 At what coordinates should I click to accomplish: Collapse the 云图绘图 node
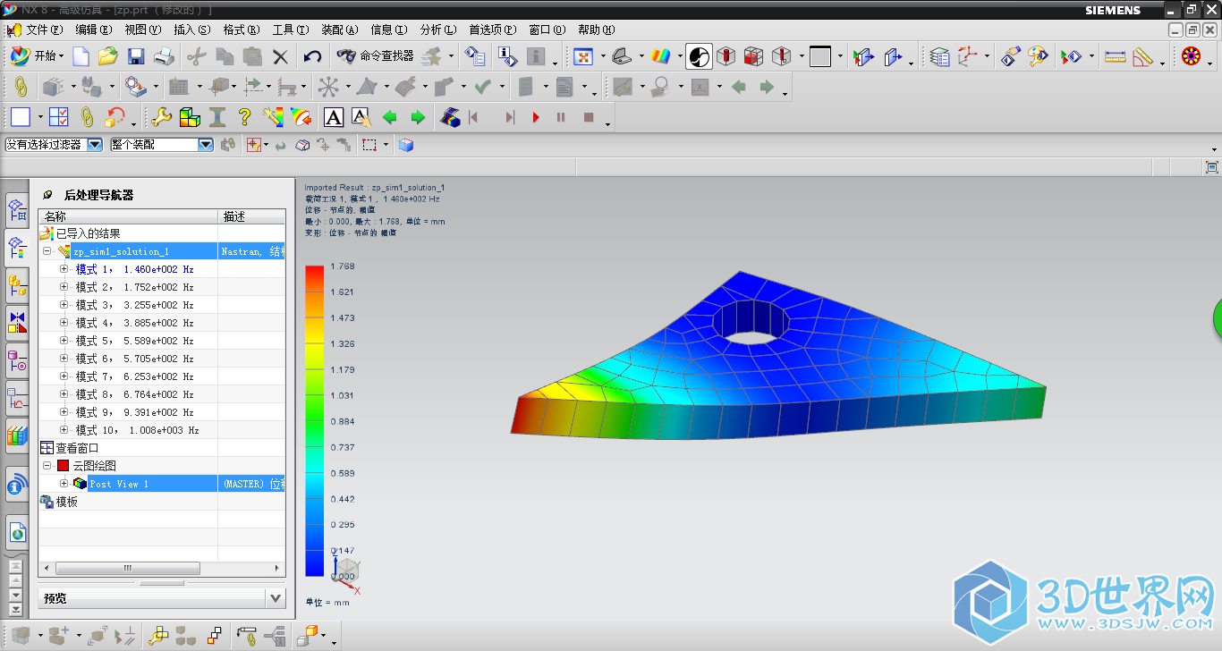(47, 466)
